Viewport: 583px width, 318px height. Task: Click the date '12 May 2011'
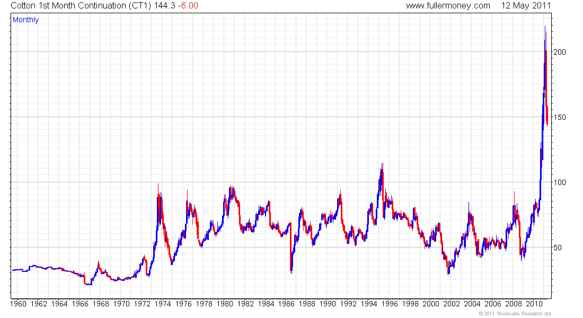[x=526, y=6]
